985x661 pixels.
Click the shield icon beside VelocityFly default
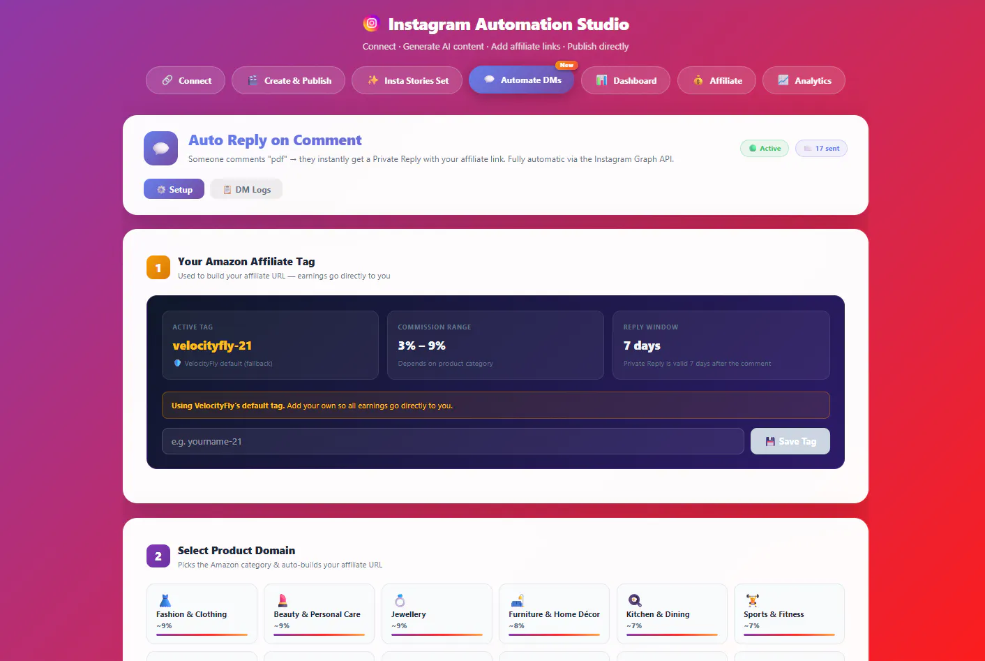[x=177, y=363]
